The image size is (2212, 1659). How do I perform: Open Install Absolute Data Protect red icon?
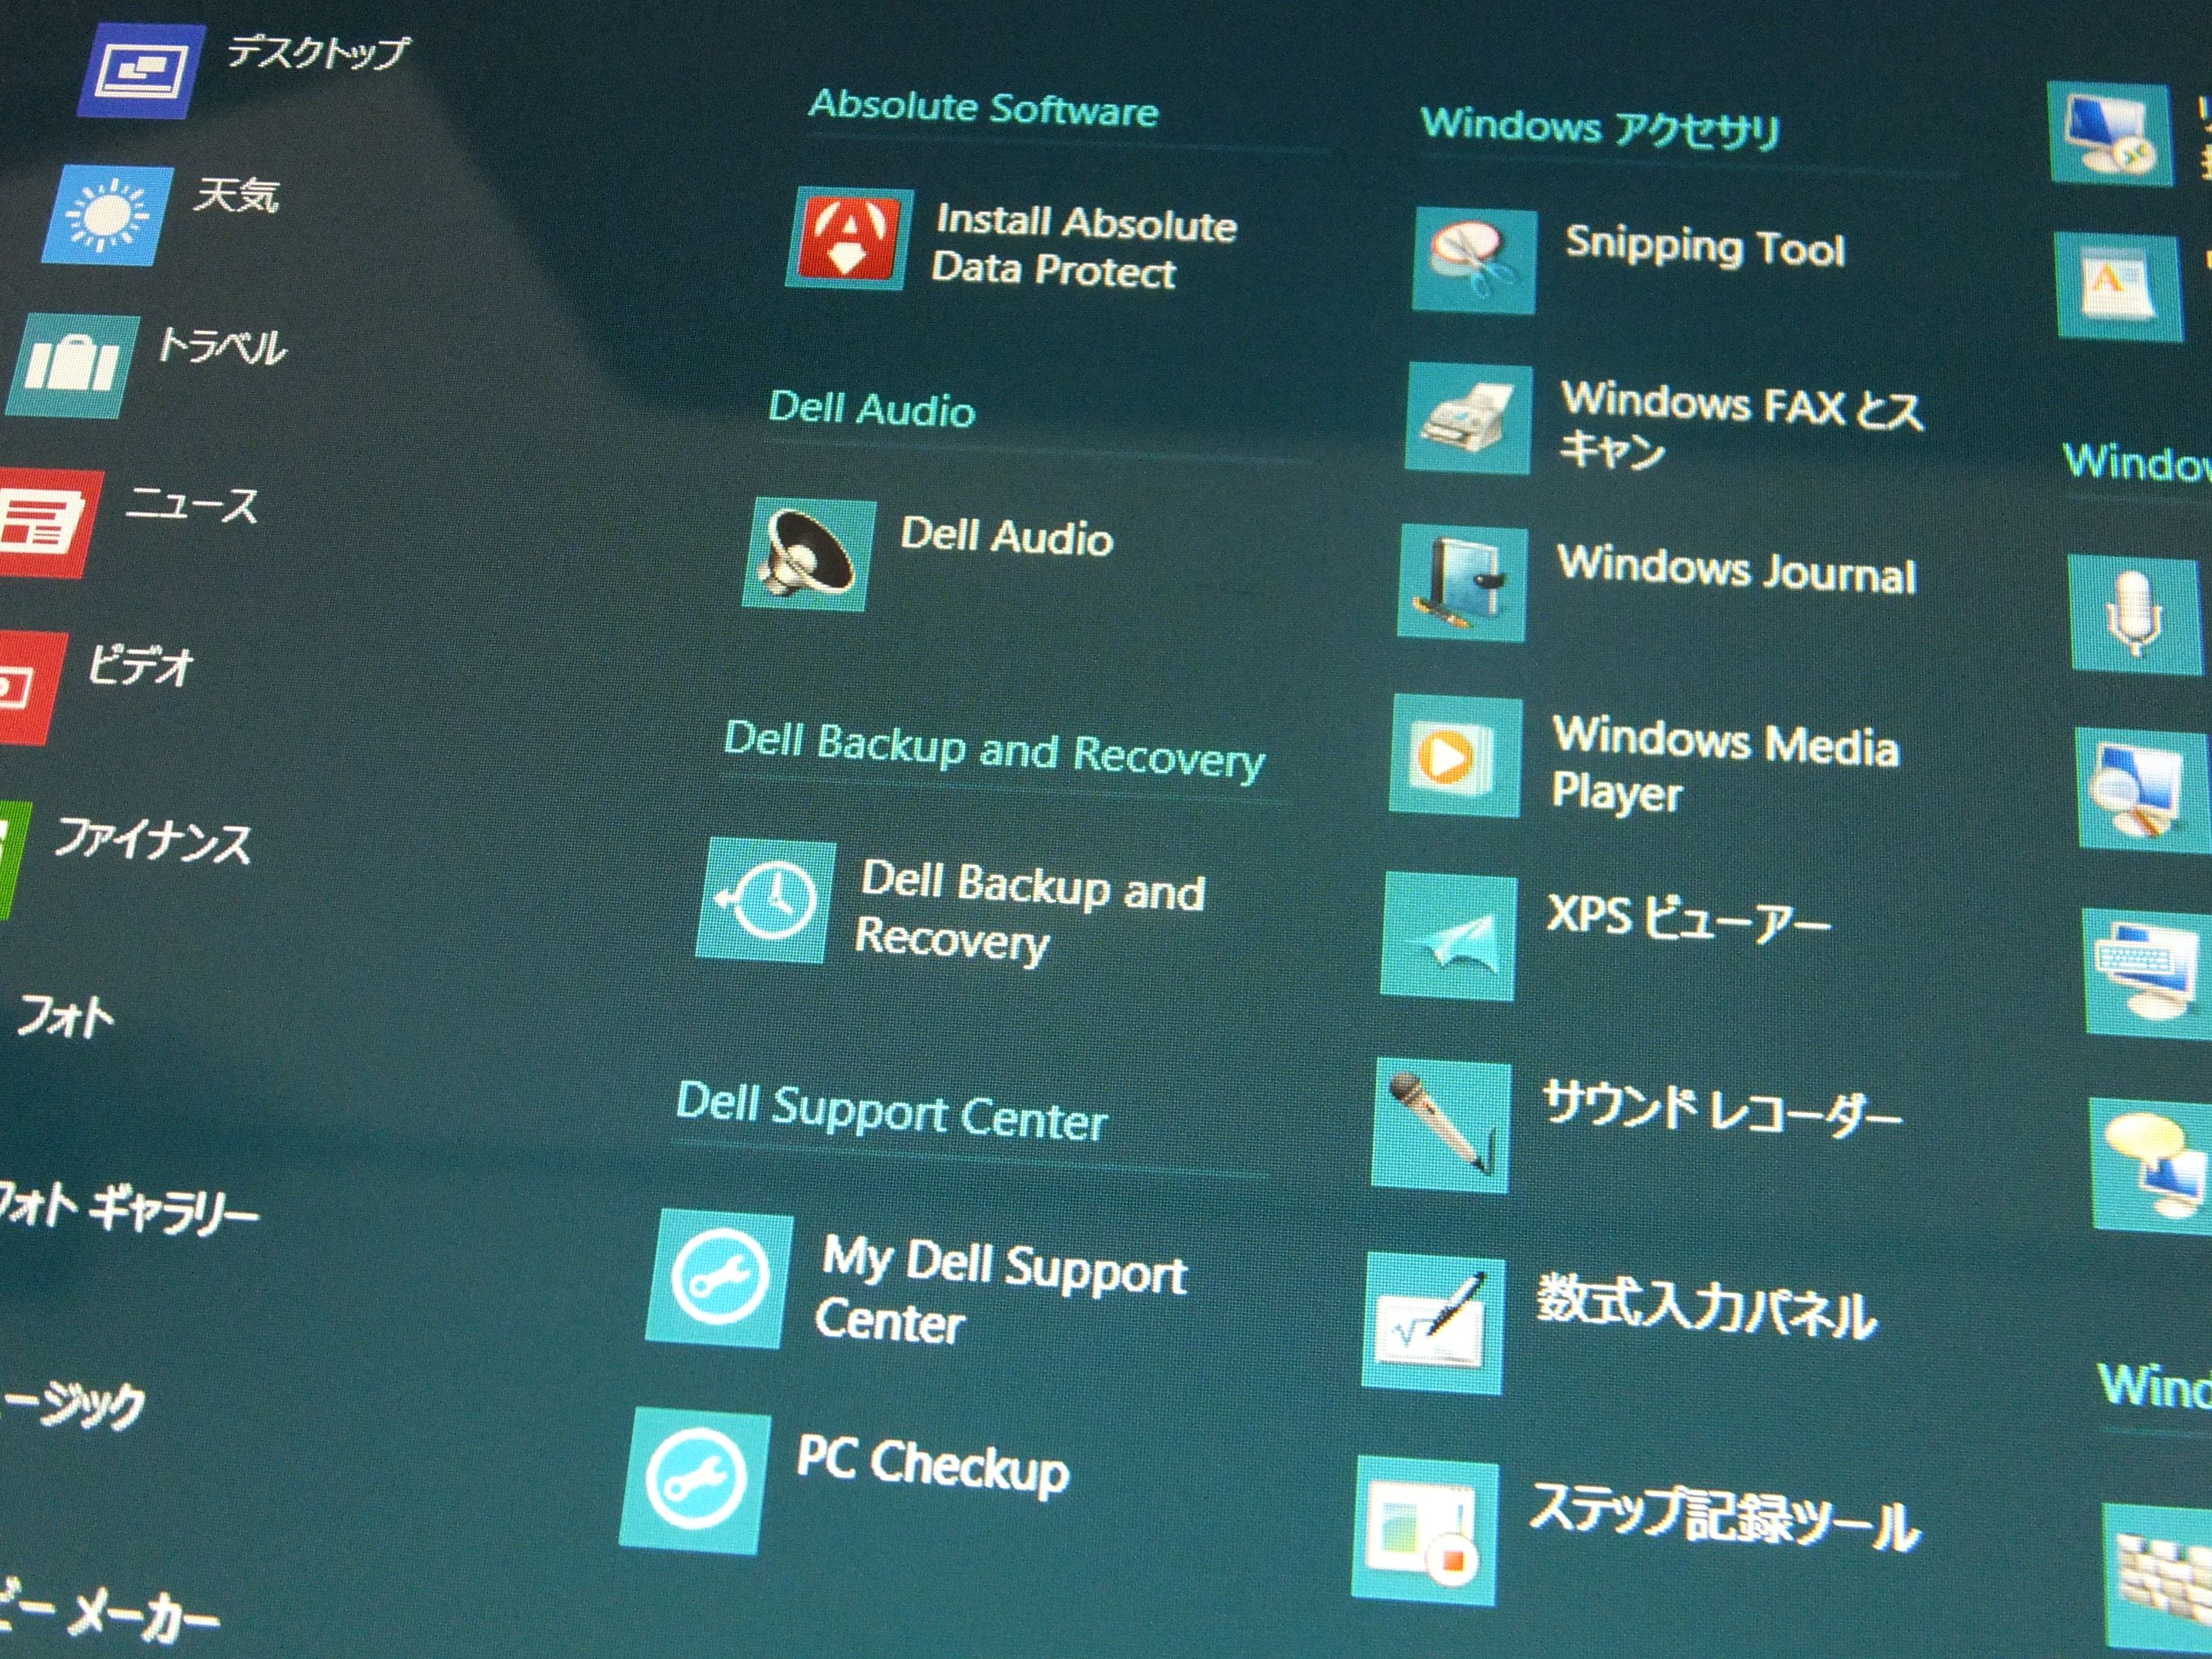(x=850, y=238)
